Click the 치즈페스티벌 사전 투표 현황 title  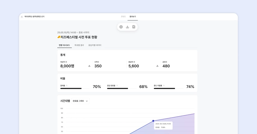click(79, 37)
